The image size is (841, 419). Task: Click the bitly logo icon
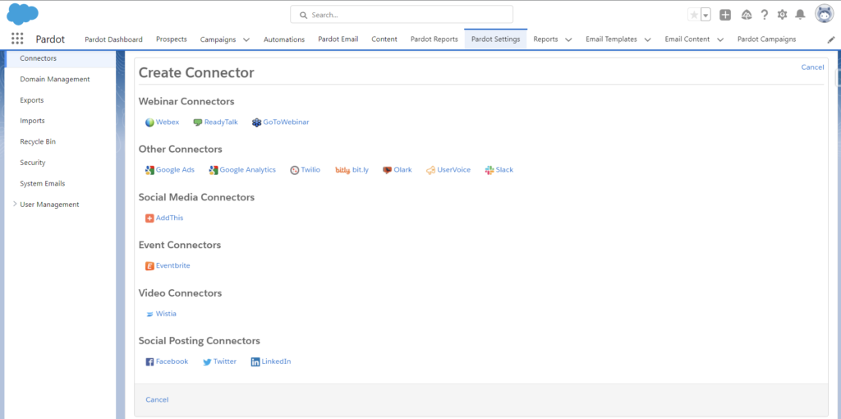point(342,170)
